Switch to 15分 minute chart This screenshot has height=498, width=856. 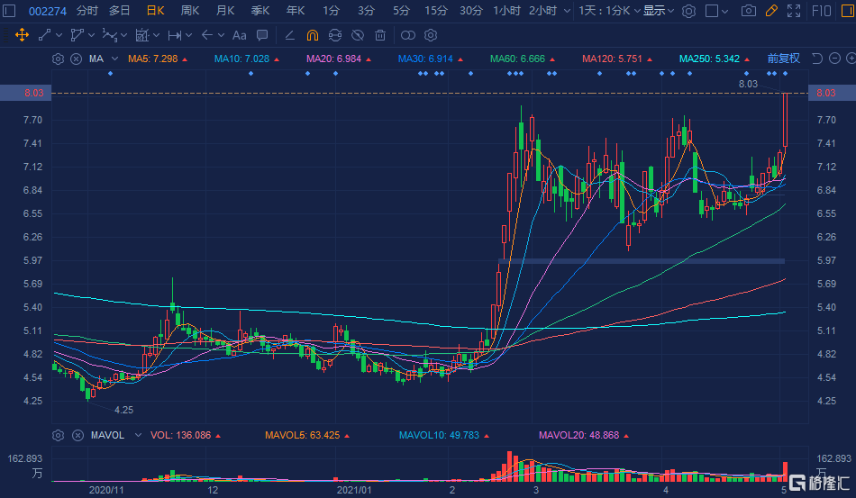coord(436,11)
